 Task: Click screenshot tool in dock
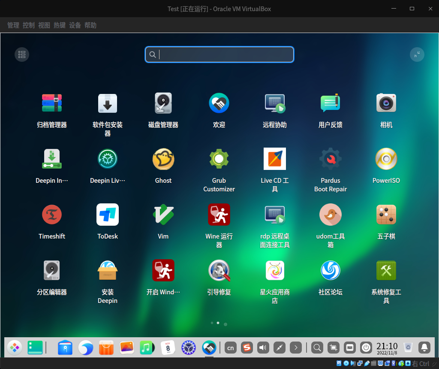click(334, 348)
